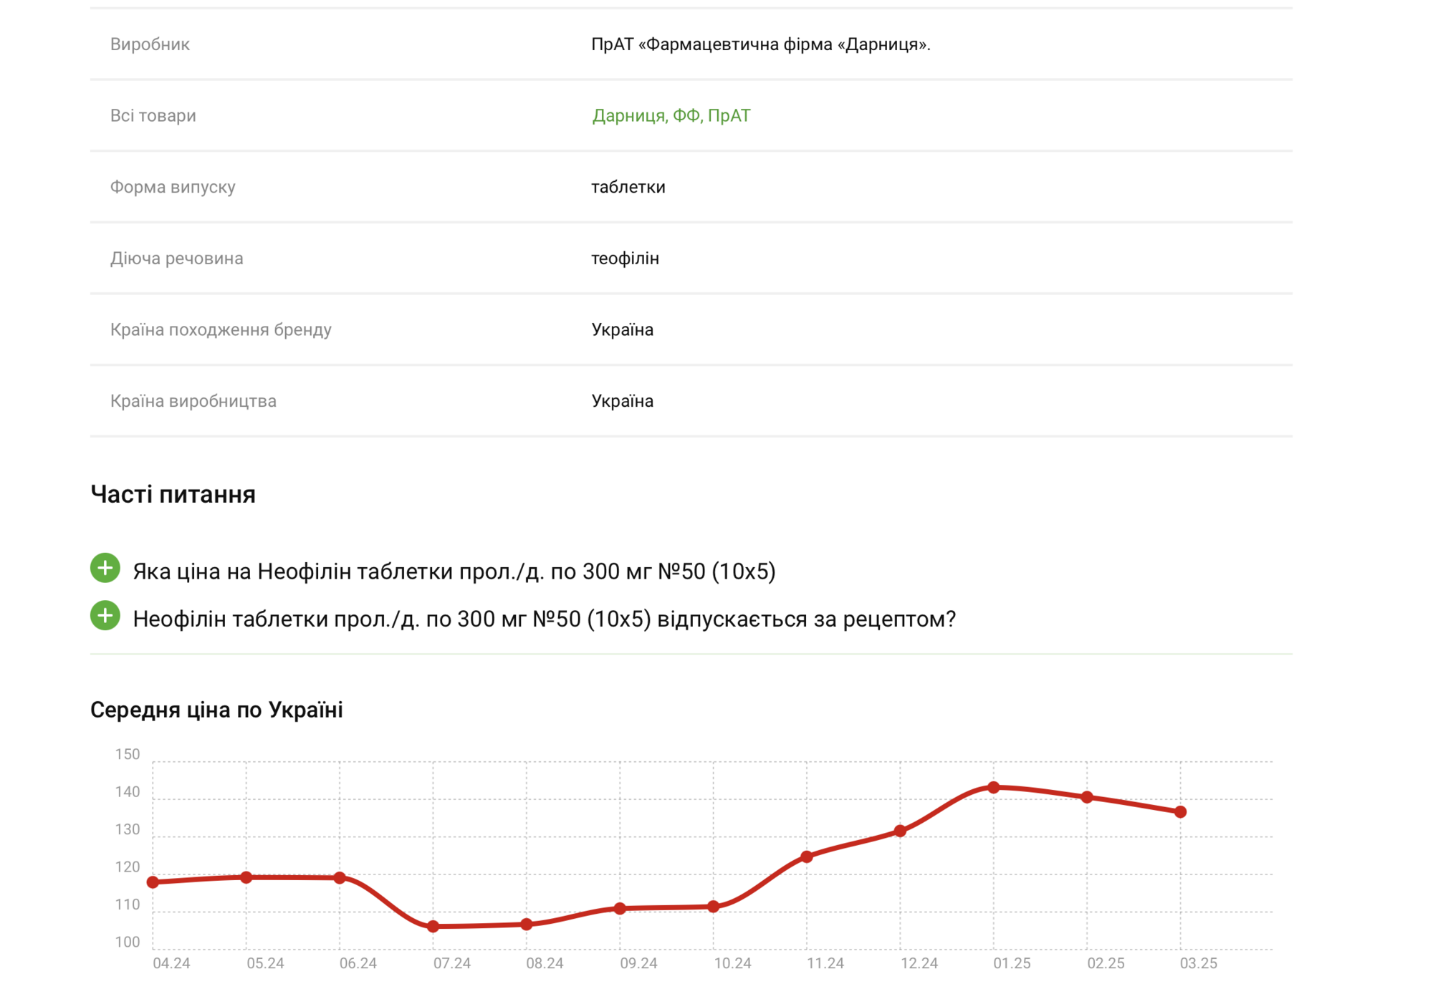Click the 10.24 price data point
1433x989 pixels.
pos(714,907)
